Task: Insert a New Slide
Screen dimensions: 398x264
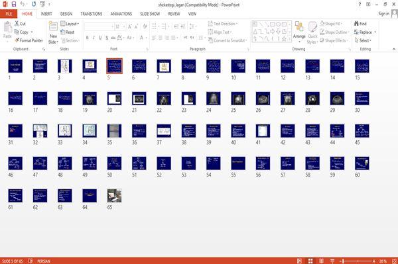Action: pos(53,33)
